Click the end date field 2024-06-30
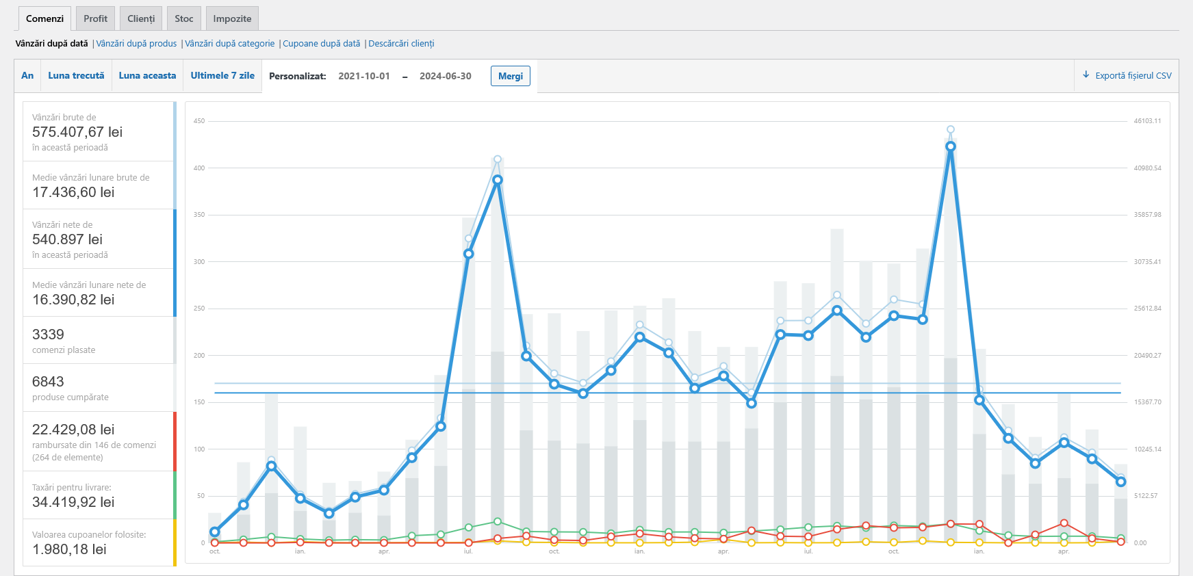Viewport: 1193px width, 576px height. [x=446, y=76]
